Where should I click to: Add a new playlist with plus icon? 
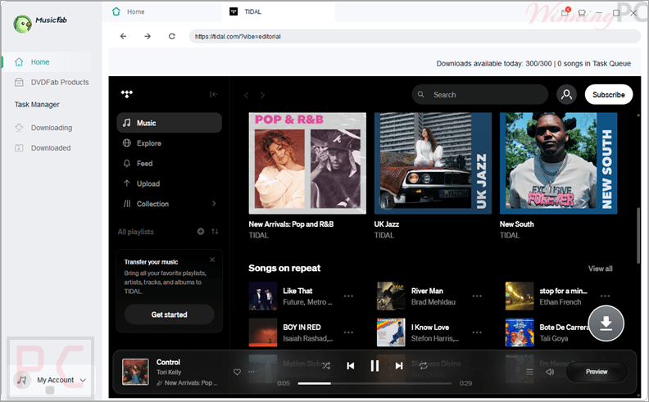point(201,231)
